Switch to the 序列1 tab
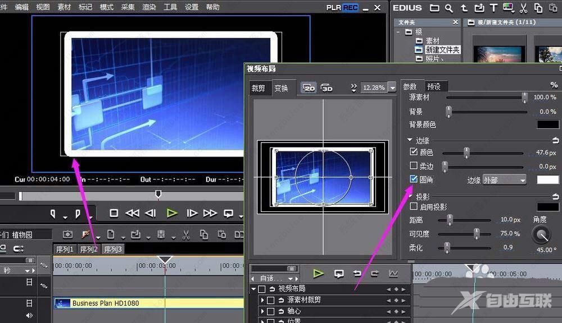Image resolution: width=562 pixels, height=323 pixels. click(x=65, y=250)
